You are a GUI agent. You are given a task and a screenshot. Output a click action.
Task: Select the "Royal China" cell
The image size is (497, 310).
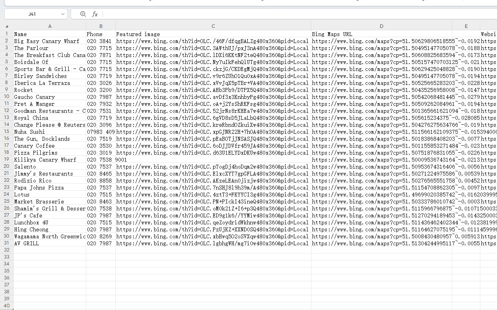(50, 118)
